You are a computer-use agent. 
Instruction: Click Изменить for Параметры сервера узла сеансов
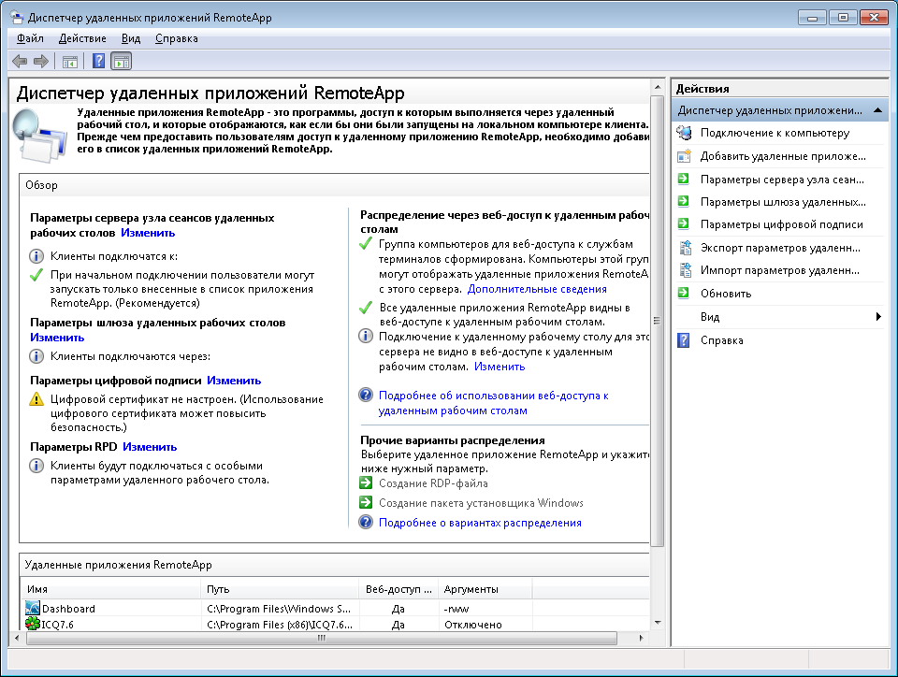pos(148,233)
